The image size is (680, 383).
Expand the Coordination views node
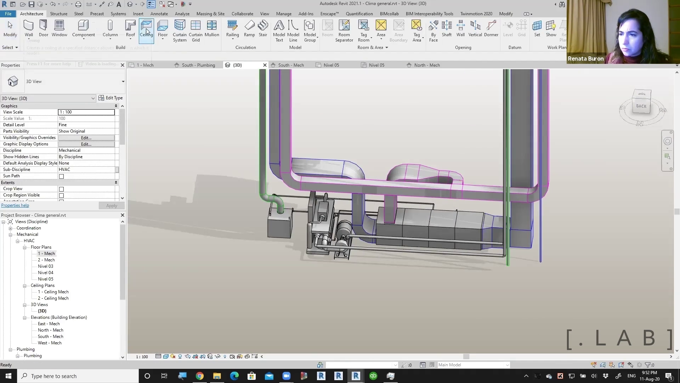pos(11,228)
